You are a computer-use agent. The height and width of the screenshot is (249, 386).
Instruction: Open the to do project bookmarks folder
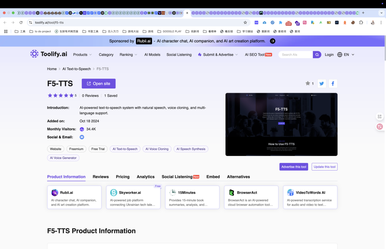(x=40, y=31)
